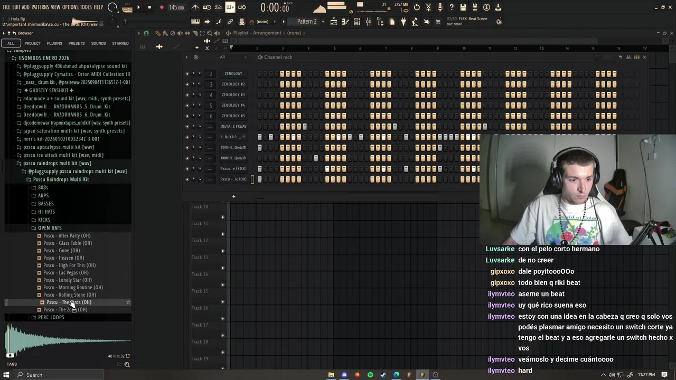Select Pxscu - Las Vegas (OH) sample
The width and height of the screenshot is (676, 380).
pos(66,273)
